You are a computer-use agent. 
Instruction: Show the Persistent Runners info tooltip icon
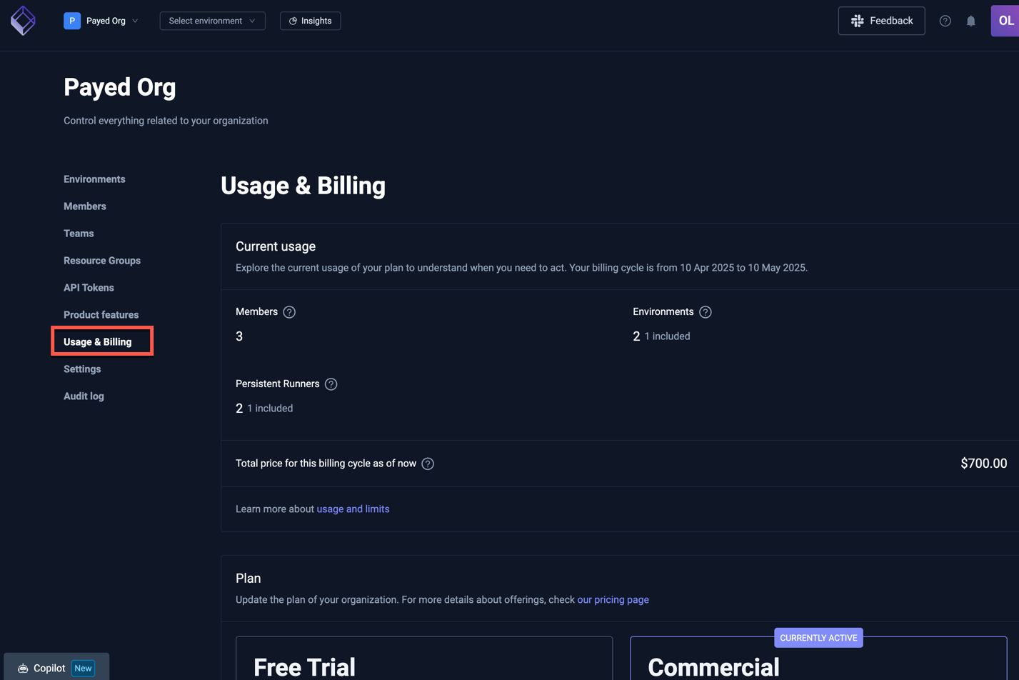tap(331, 384)
